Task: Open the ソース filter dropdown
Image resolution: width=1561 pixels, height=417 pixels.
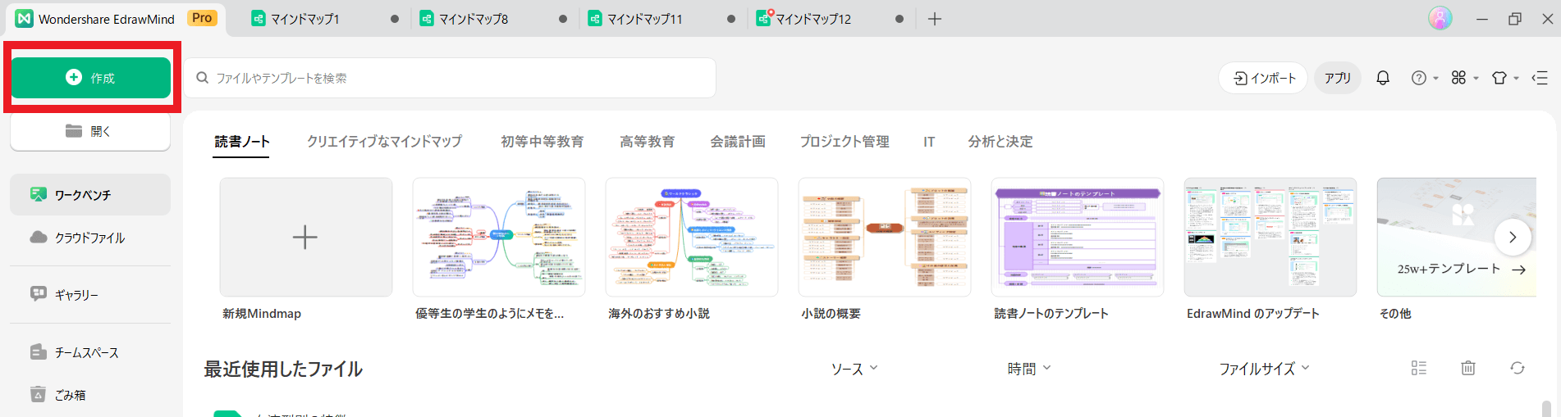Action: [x=854, y=369]
